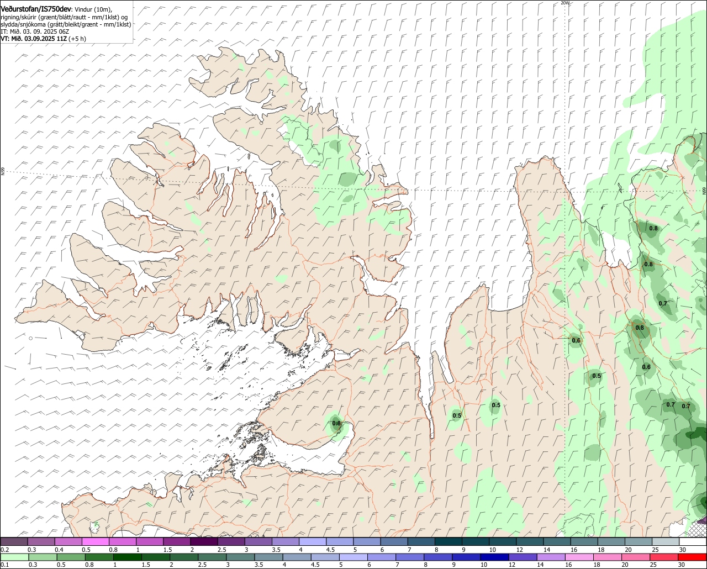Select the 14 swatch in snow legend row

557,541
